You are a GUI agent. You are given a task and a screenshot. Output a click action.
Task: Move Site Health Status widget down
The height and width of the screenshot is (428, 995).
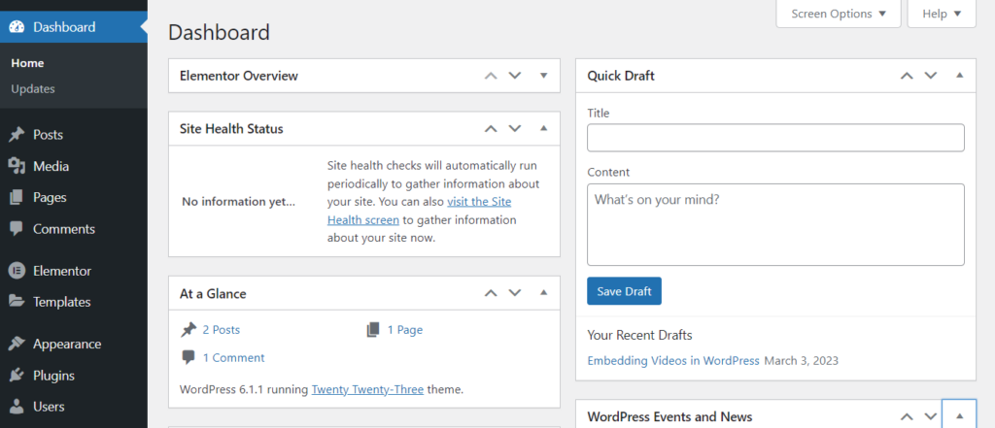pyautogui.click(x=515, y=129)
